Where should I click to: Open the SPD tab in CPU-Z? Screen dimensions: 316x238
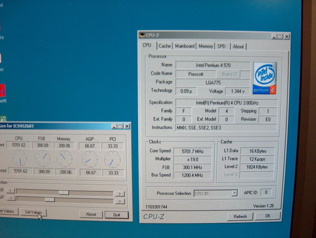pos(221,46)
